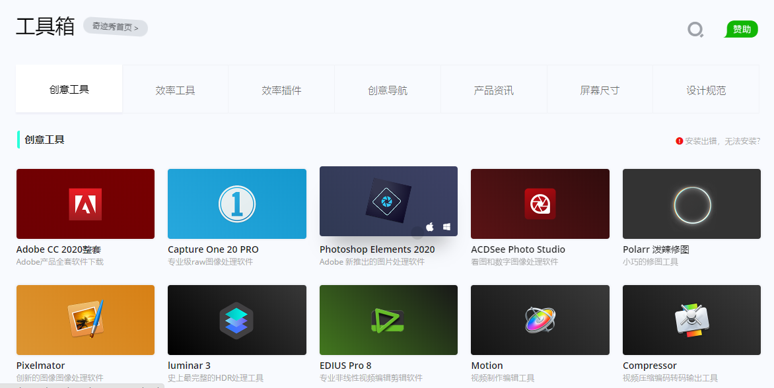Open the Adobe CC 2020 logo tile
The image size is (774, 388).
85,204
